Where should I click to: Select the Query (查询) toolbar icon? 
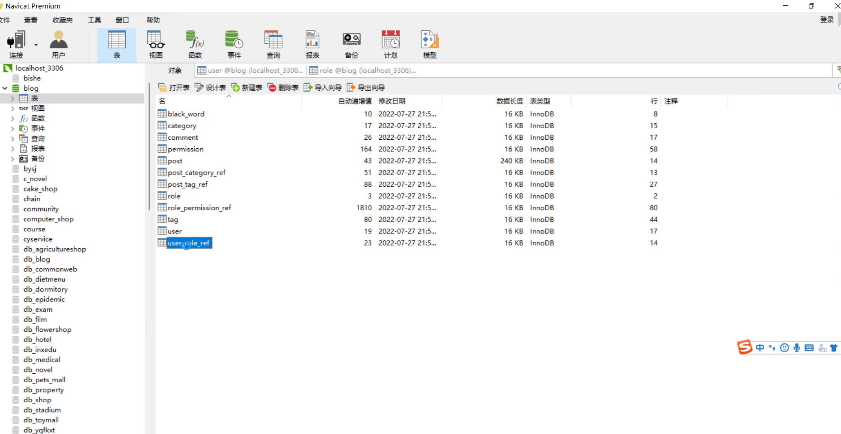pos(273,45)
